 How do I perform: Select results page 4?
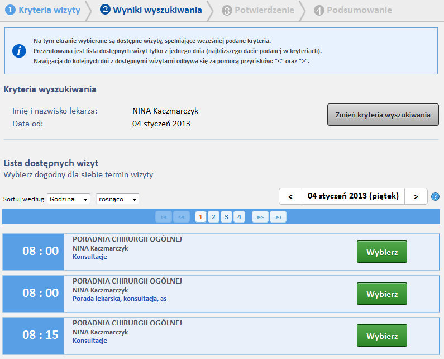239,217
